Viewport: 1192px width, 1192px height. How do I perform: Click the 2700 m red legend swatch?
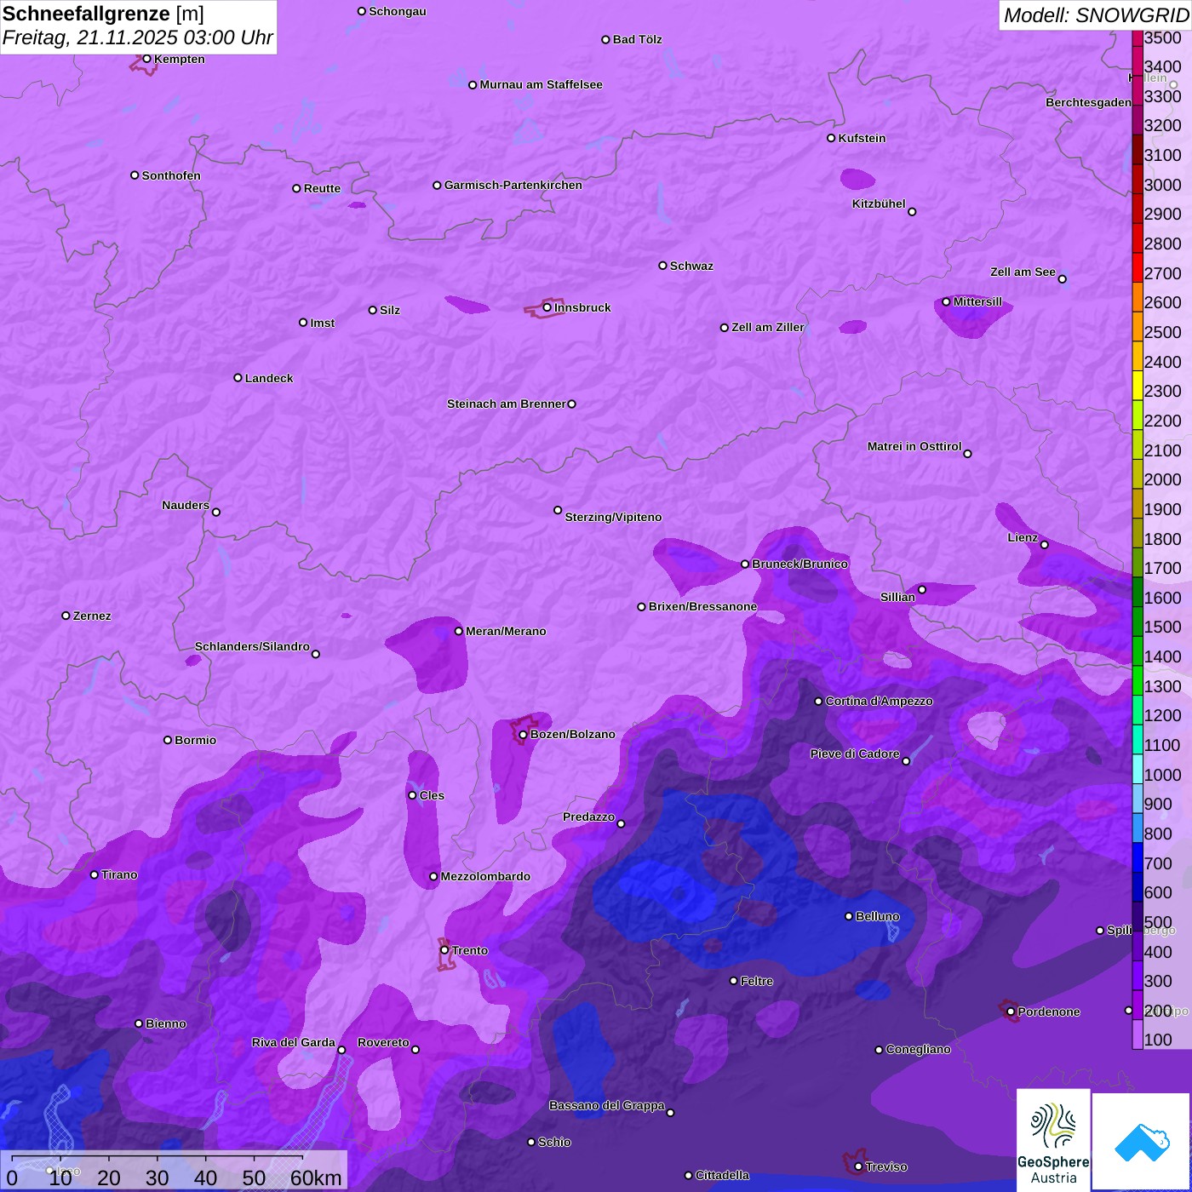[x=1138, y=266]
